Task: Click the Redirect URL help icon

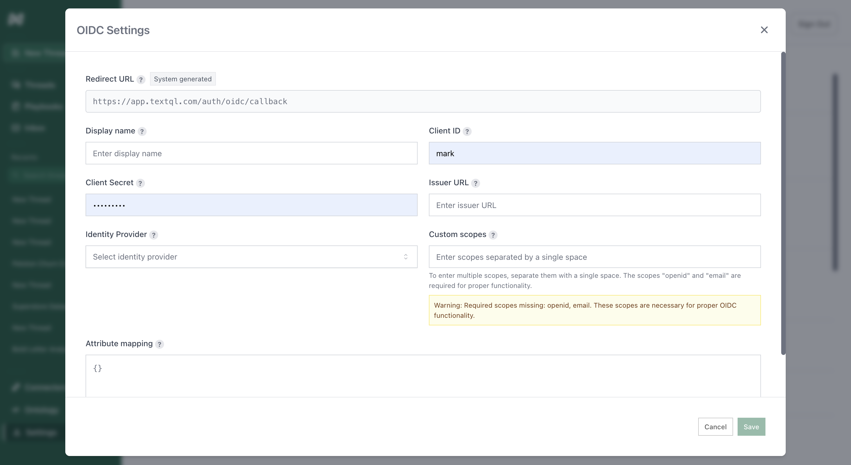Action: click(x=141, y=80)
